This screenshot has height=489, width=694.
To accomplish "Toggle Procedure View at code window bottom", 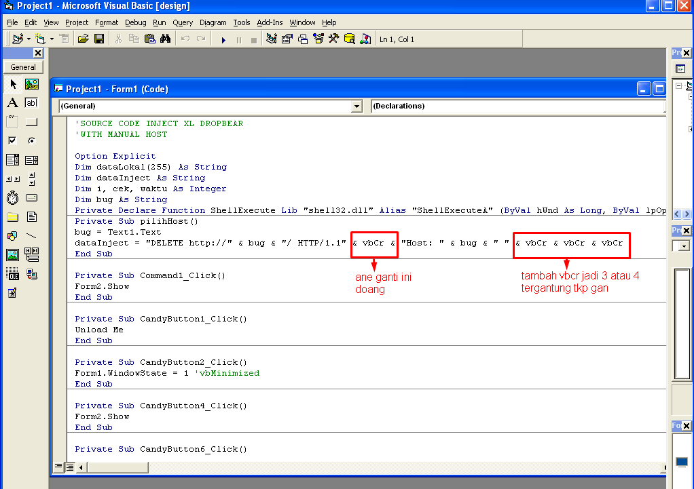I will coord(58,467).
